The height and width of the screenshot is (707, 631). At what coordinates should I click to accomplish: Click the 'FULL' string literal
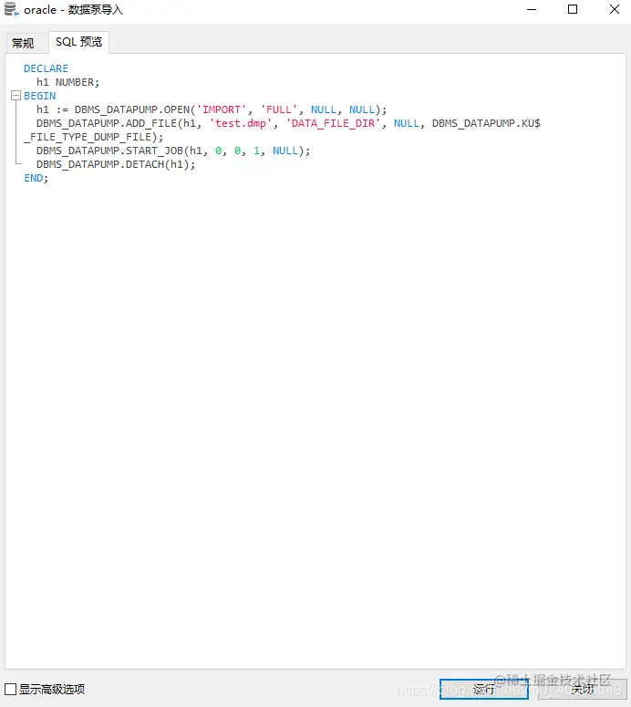[279, 109]
